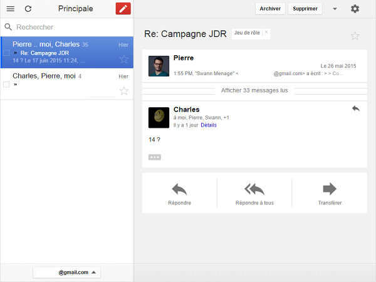
Task: Open the hamburger navigation menu
Action: [10, 9]
